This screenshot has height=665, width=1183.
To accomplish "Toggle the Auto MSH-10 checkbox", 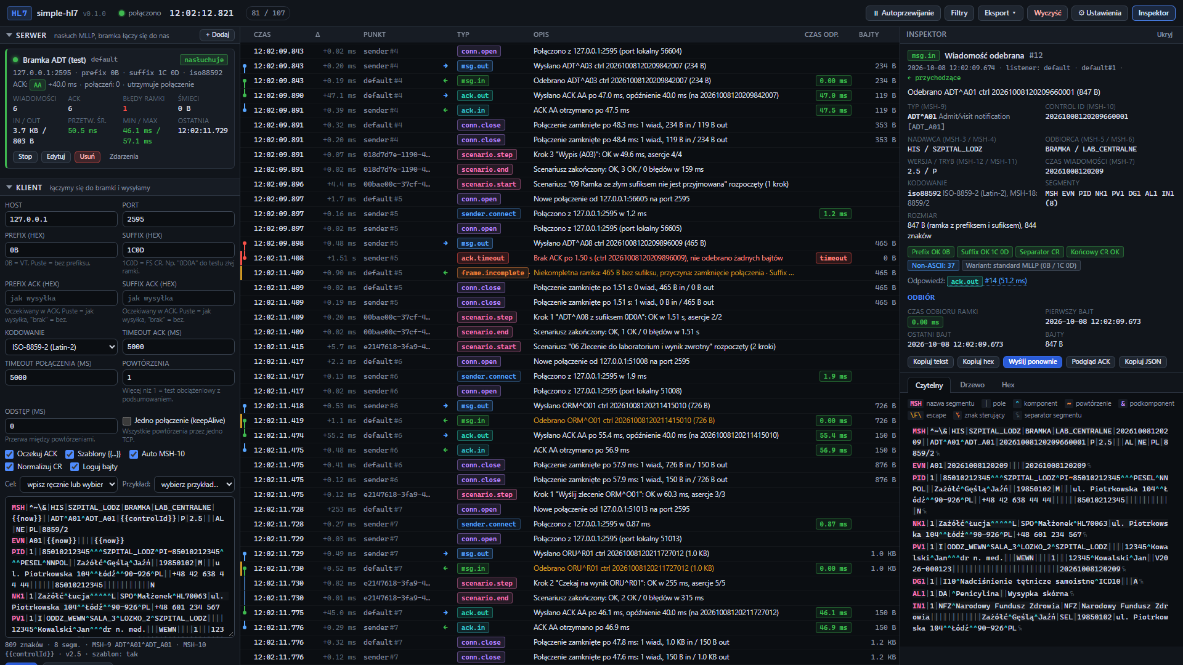I will tap(134, 454).
